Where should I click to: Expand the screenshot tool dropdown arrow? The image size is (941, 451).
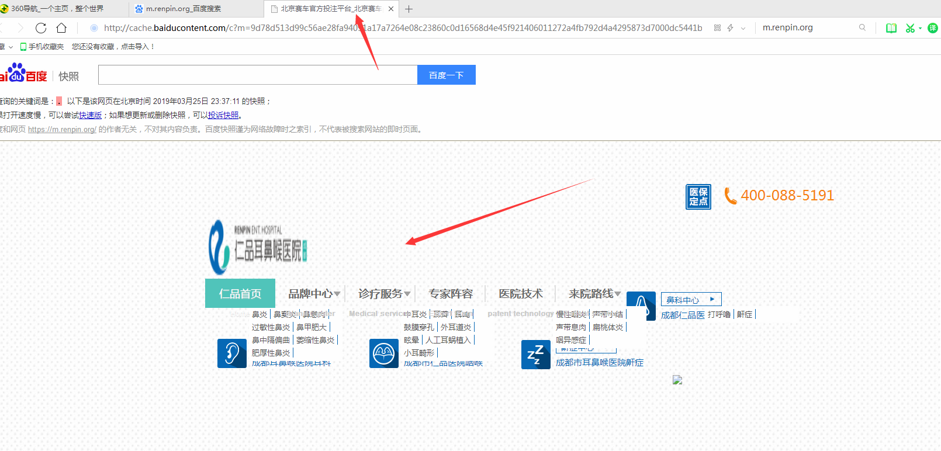[x=920, y=28]
